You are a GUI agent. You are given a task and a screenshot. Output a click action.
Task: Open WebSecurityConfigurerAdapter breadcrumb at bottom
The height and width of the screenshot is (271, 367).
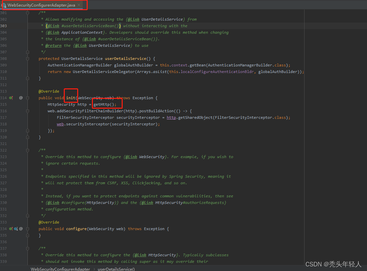61,269
